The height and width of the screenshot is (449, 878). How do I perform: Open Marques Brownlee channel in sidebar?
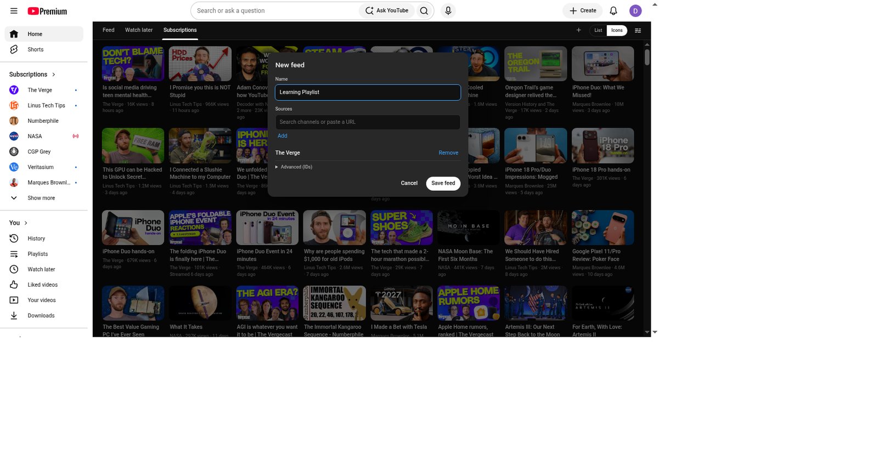point(44,183)
